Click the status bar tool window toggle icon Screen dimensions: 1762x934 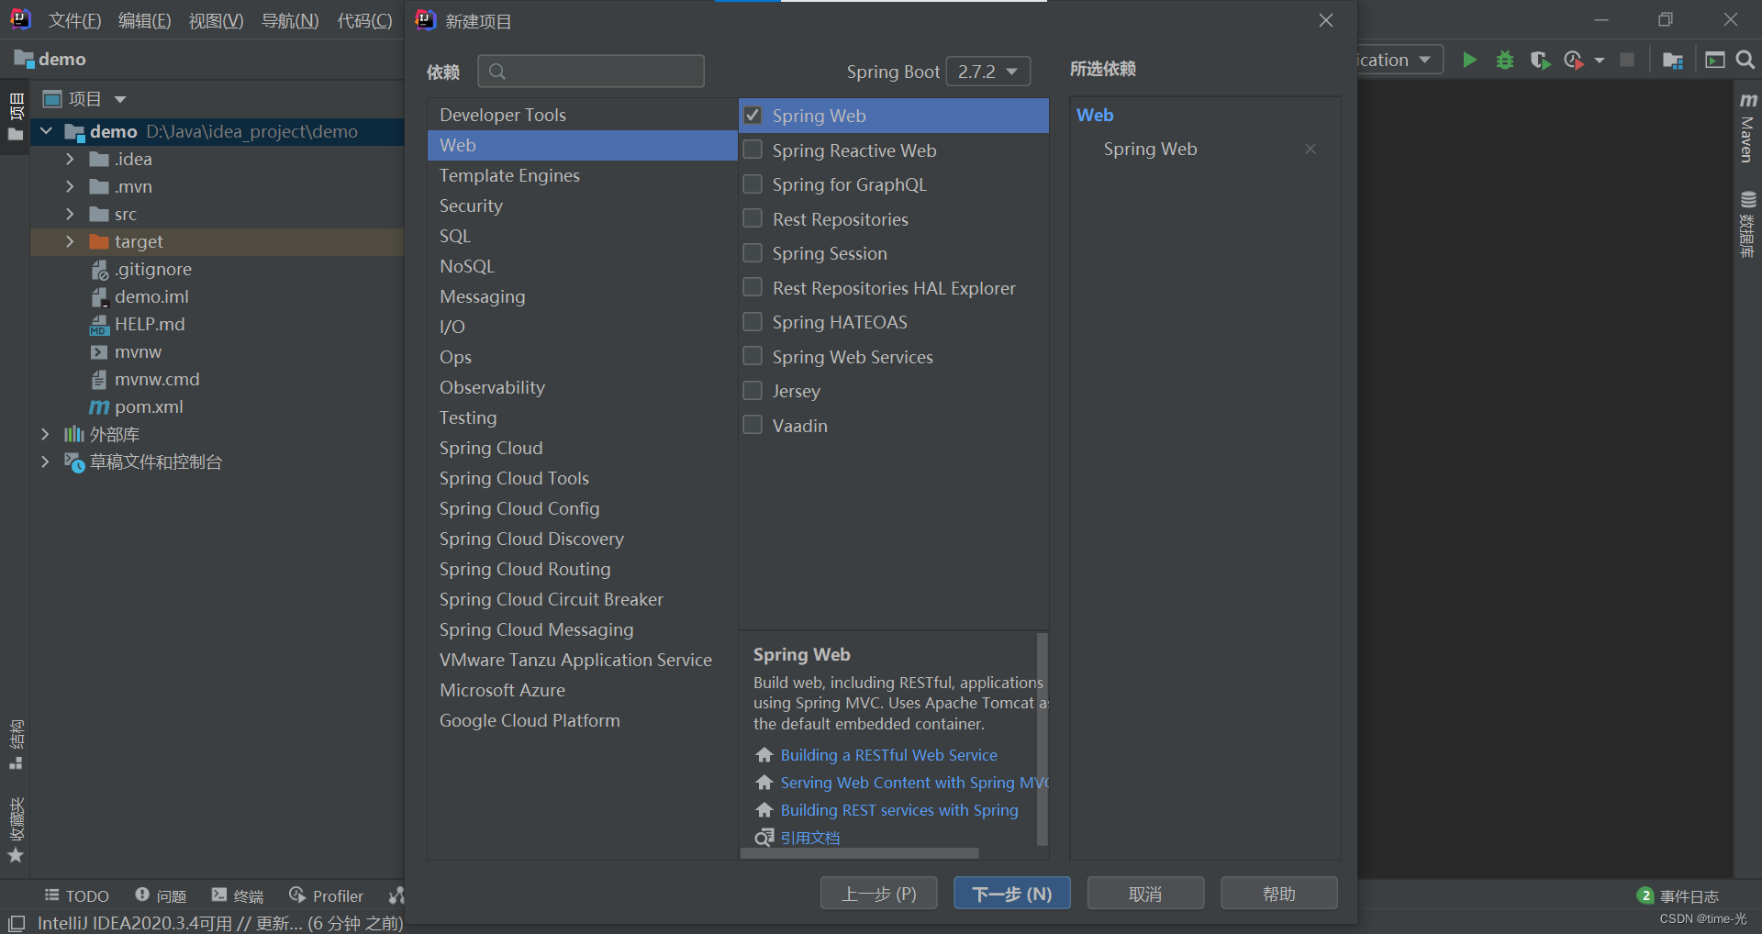[17, 923]
